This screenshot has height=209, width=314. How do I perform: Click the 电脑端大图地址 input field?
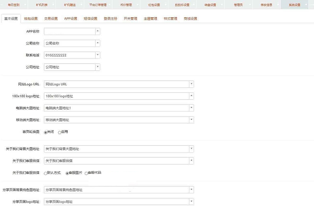117,108
